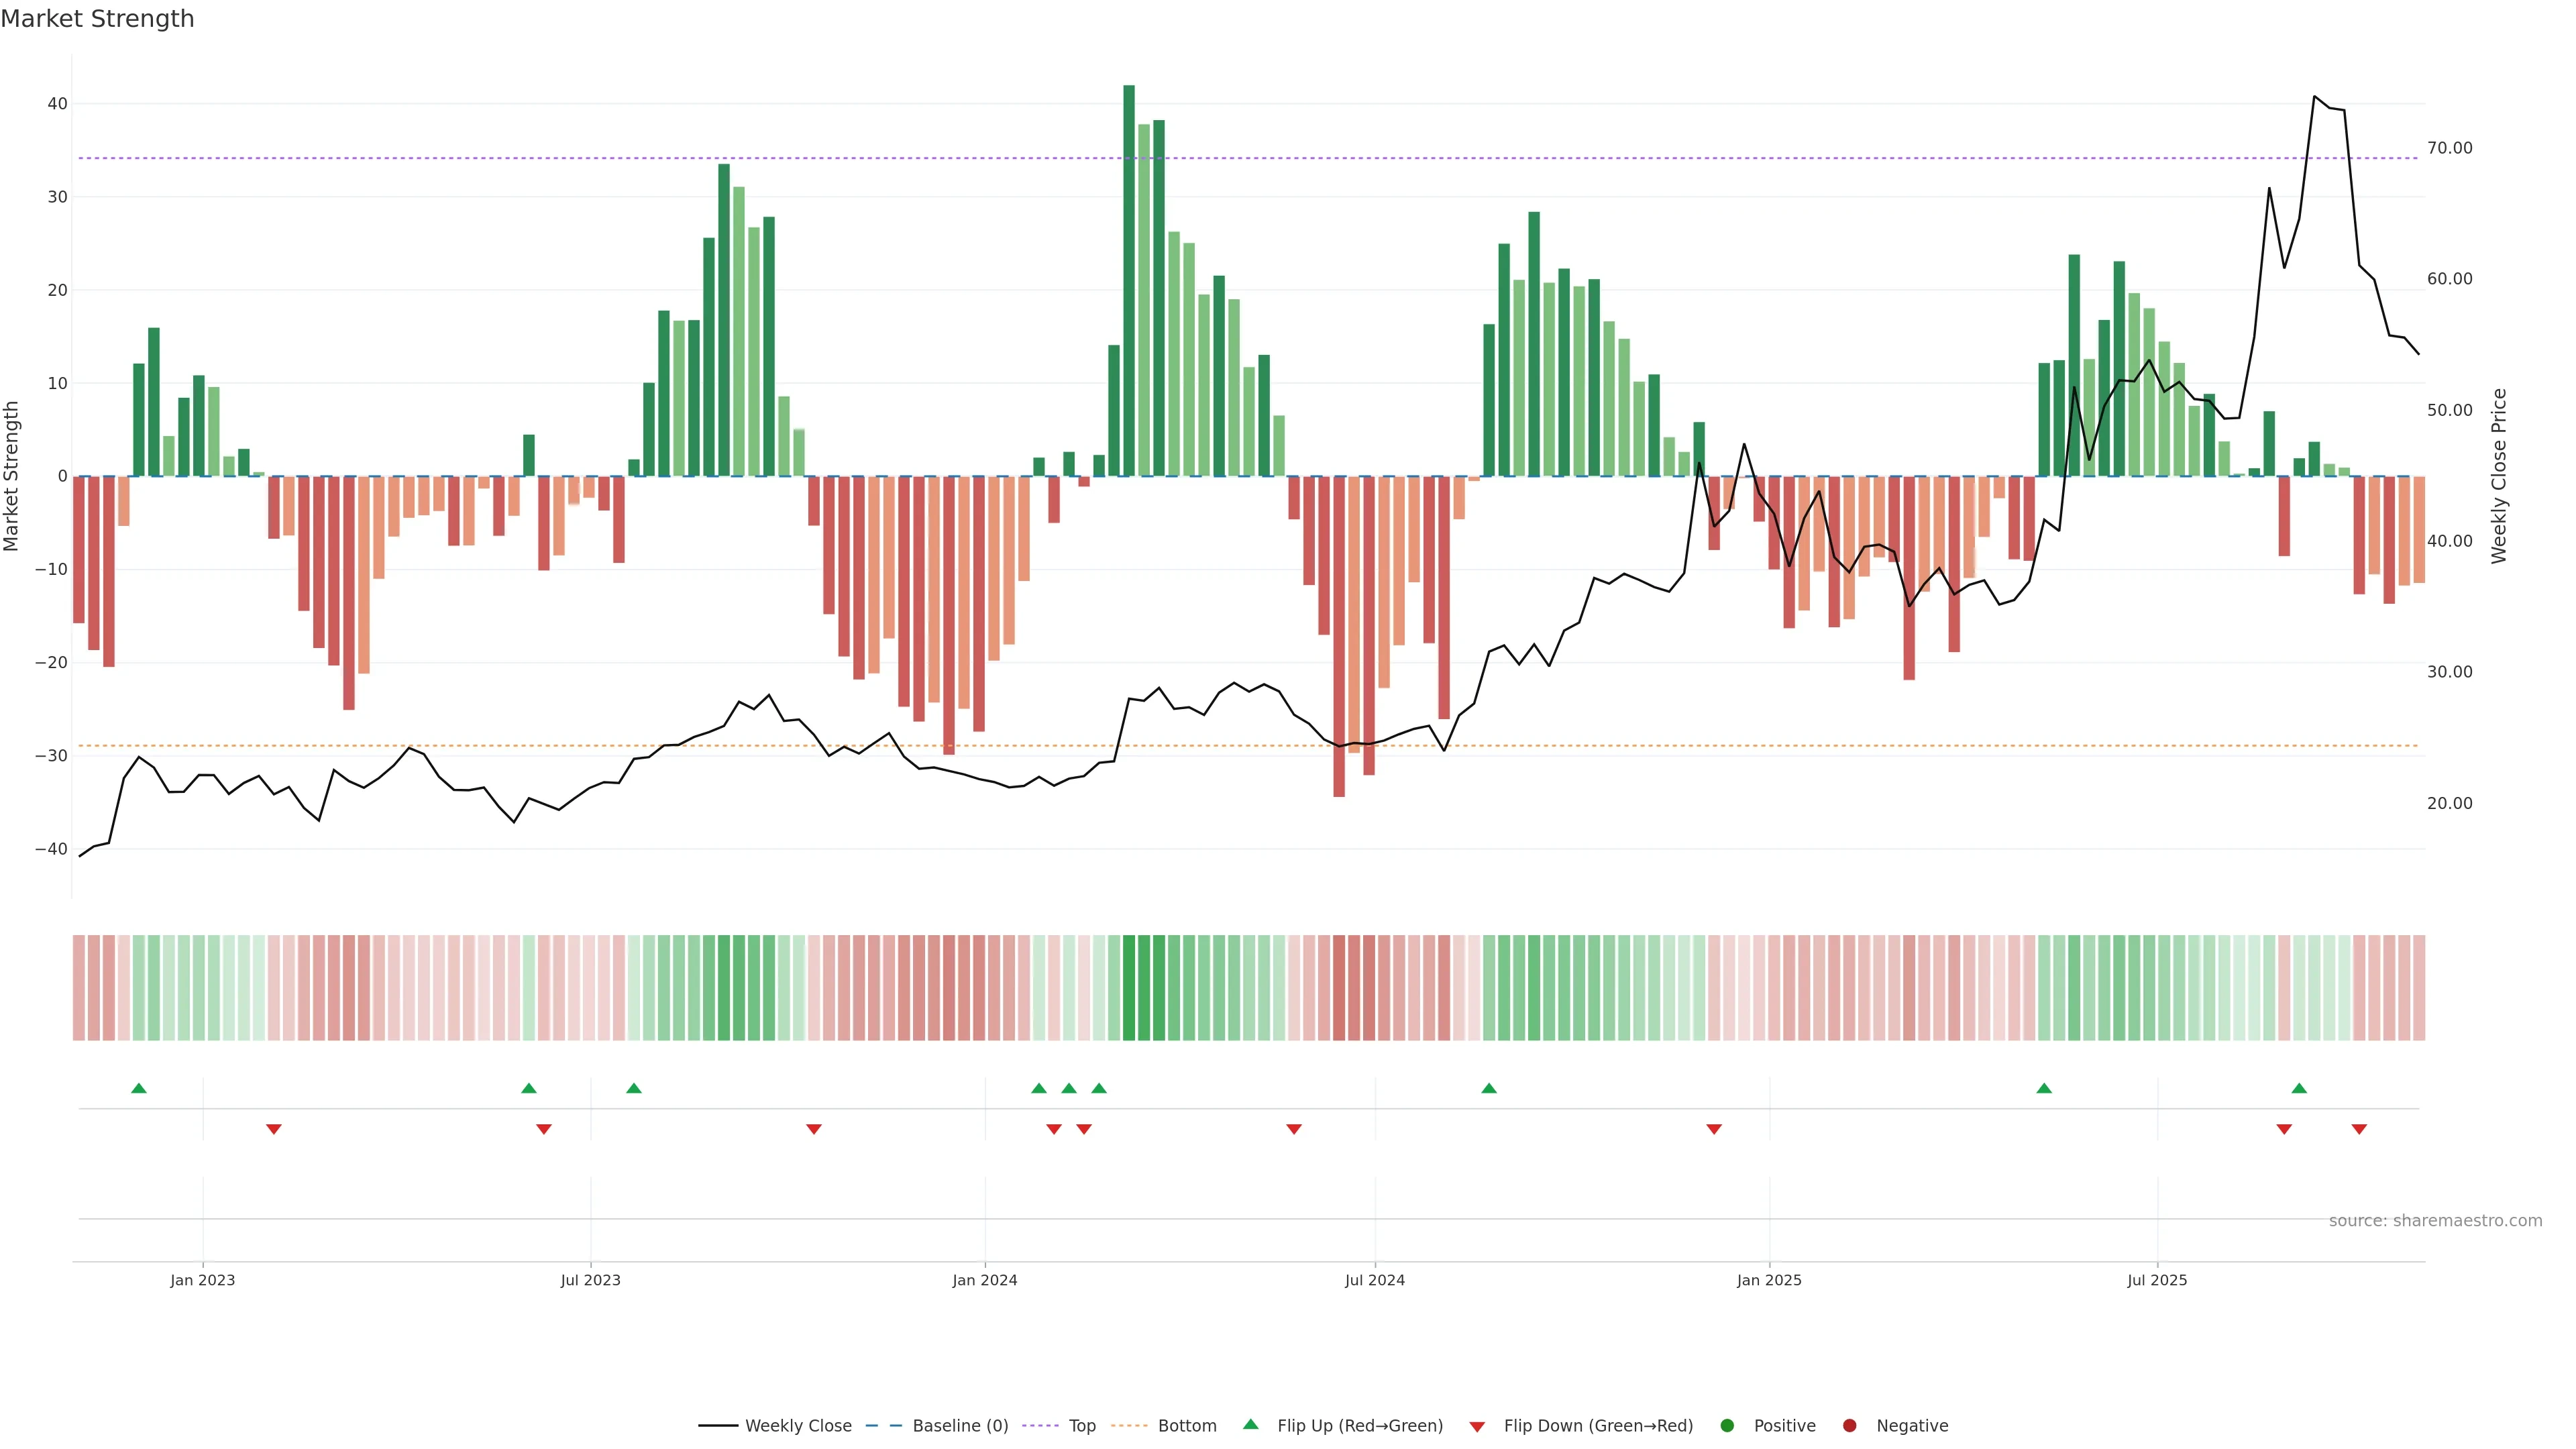
Task: Click the Flip Up triangle near May 2025
Action: [2044, 1088]
